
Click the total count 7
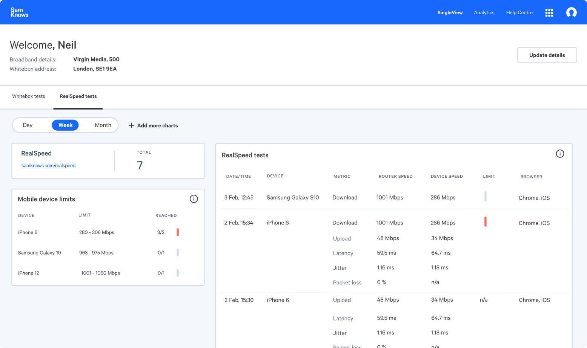coord(140,165)
